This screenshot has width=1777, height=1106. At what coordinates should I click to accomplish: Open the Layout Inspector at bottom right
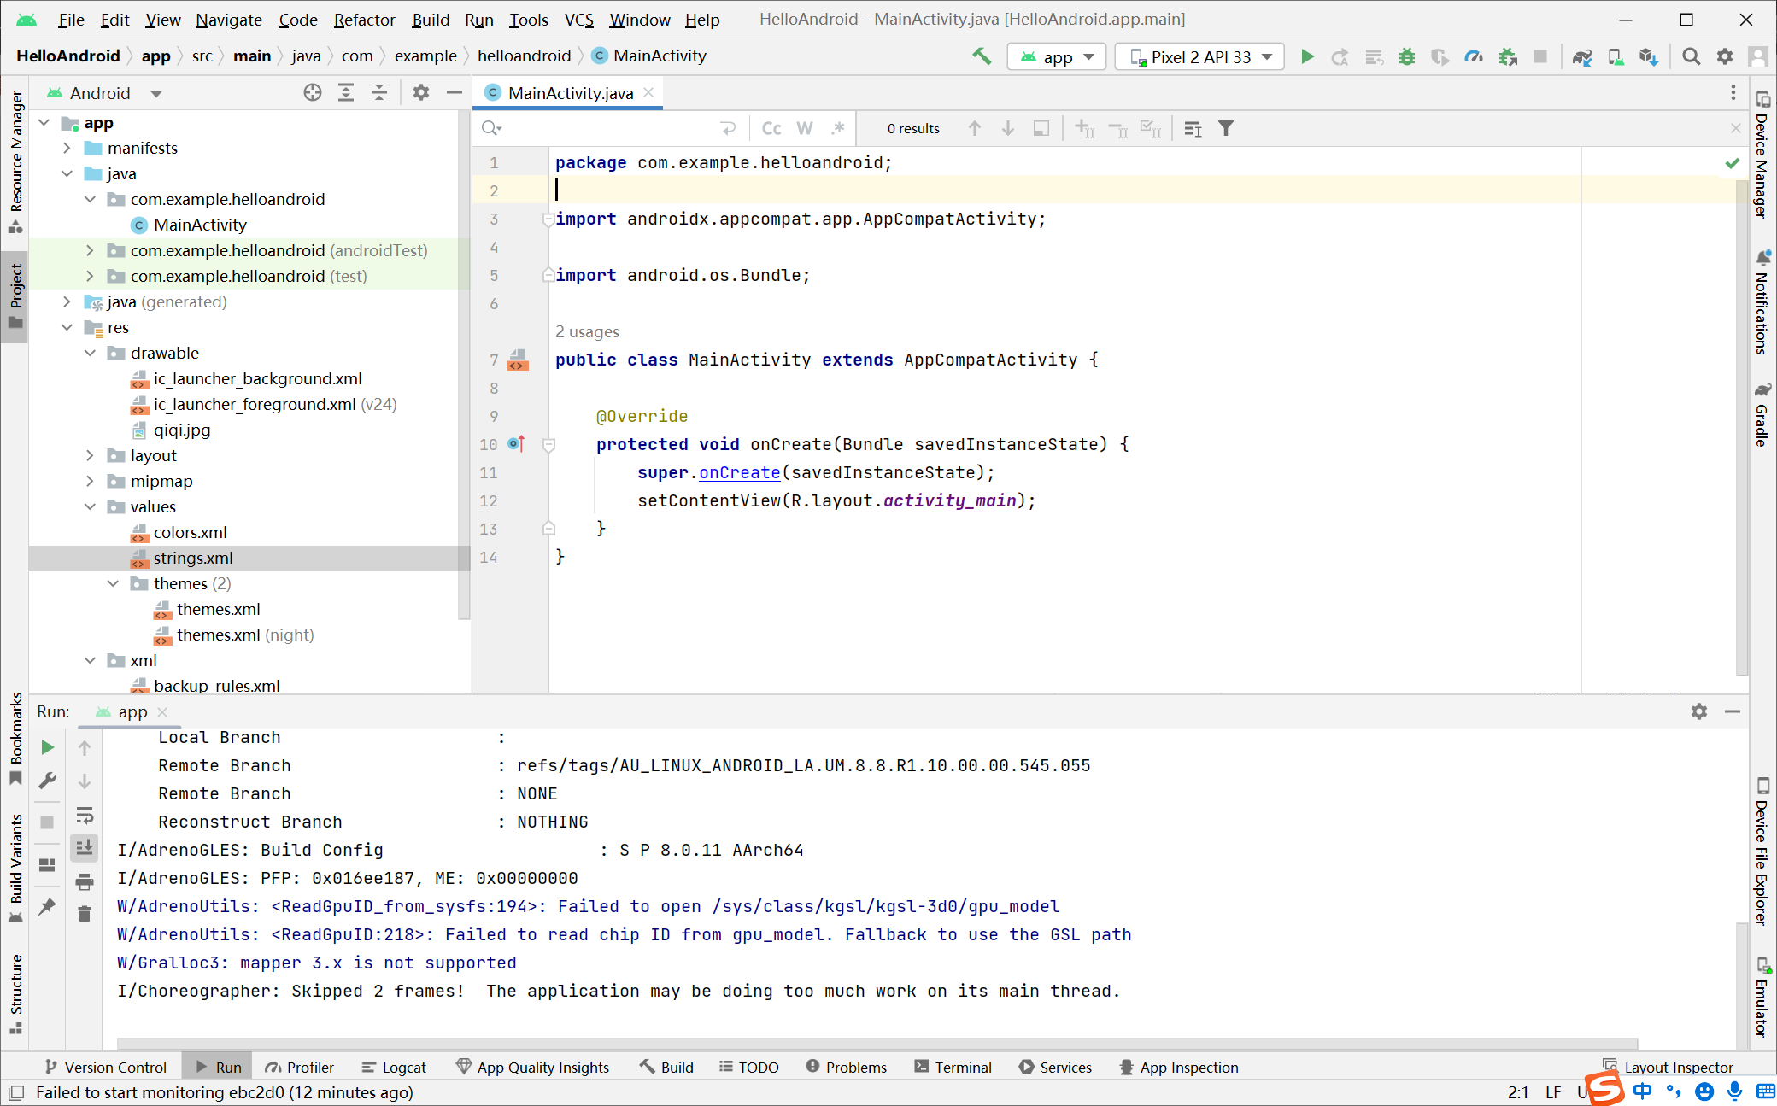[x=1677, y=1067]
